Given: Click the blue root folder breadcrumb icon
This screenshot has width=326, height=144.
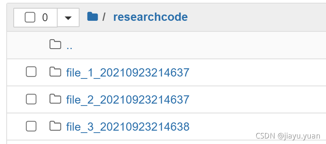Looking at the screenshot, I should pyautogui.click(x=92, y=16).
